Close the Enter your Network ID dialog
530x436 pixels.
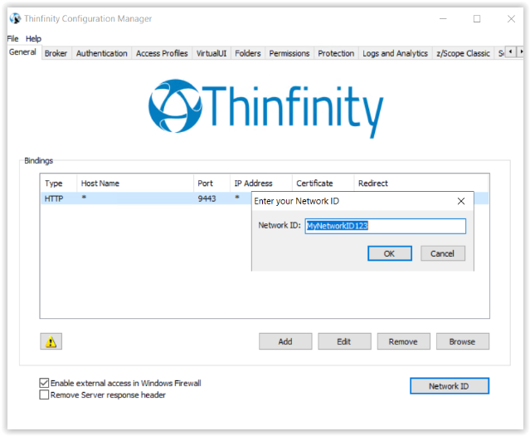tap(460, 201)
